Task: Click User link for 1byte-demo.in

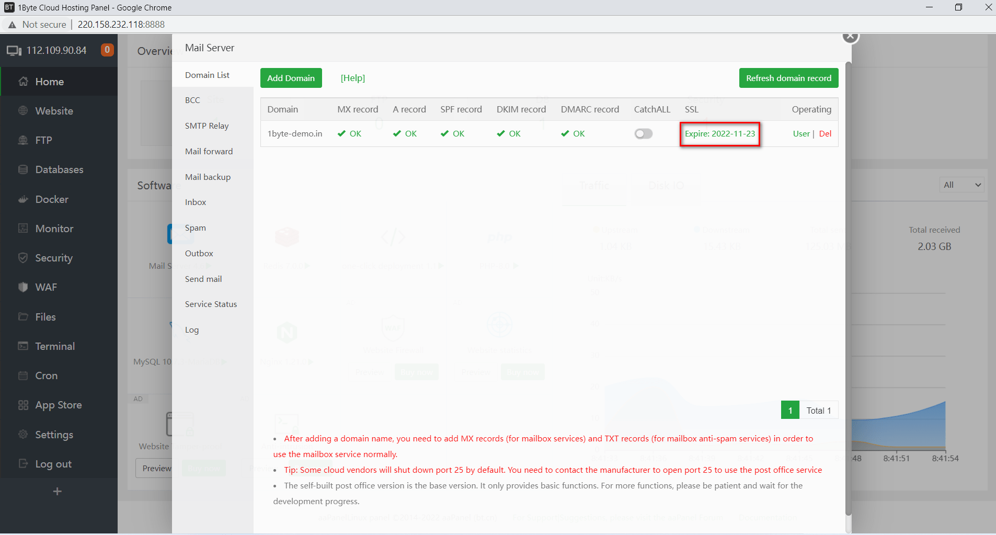Action: tap(801, 134)
